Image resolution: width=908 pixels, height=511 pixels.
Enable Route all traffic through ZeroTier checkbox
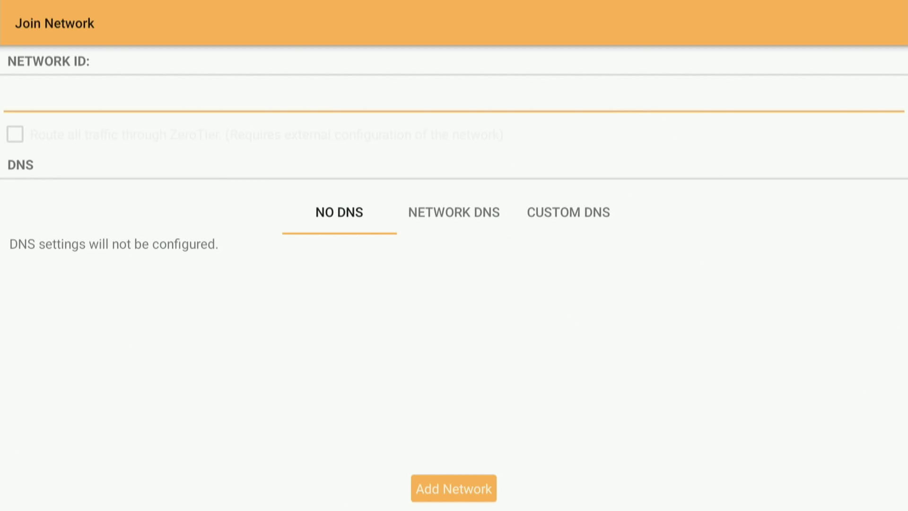pyautogui.click(x=15, y=134)
